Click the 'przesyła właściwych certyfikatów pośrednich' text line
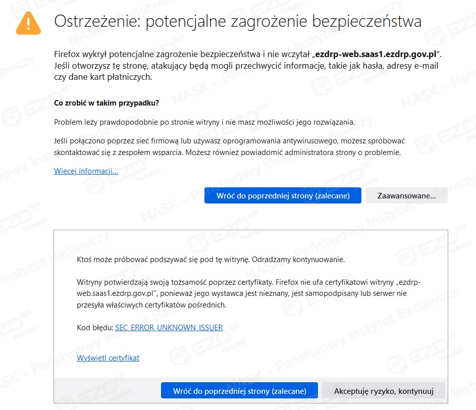This screenshot has width=476, height=410. [x=151, y=305]
